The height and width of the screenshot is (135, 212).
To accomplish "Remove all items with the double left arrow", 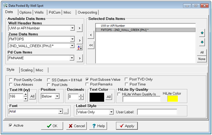I will click(91, 45).
